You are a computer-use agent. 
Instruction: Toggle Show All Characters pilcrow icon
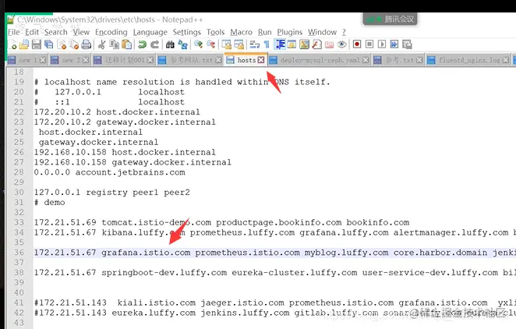coord(267,44)
